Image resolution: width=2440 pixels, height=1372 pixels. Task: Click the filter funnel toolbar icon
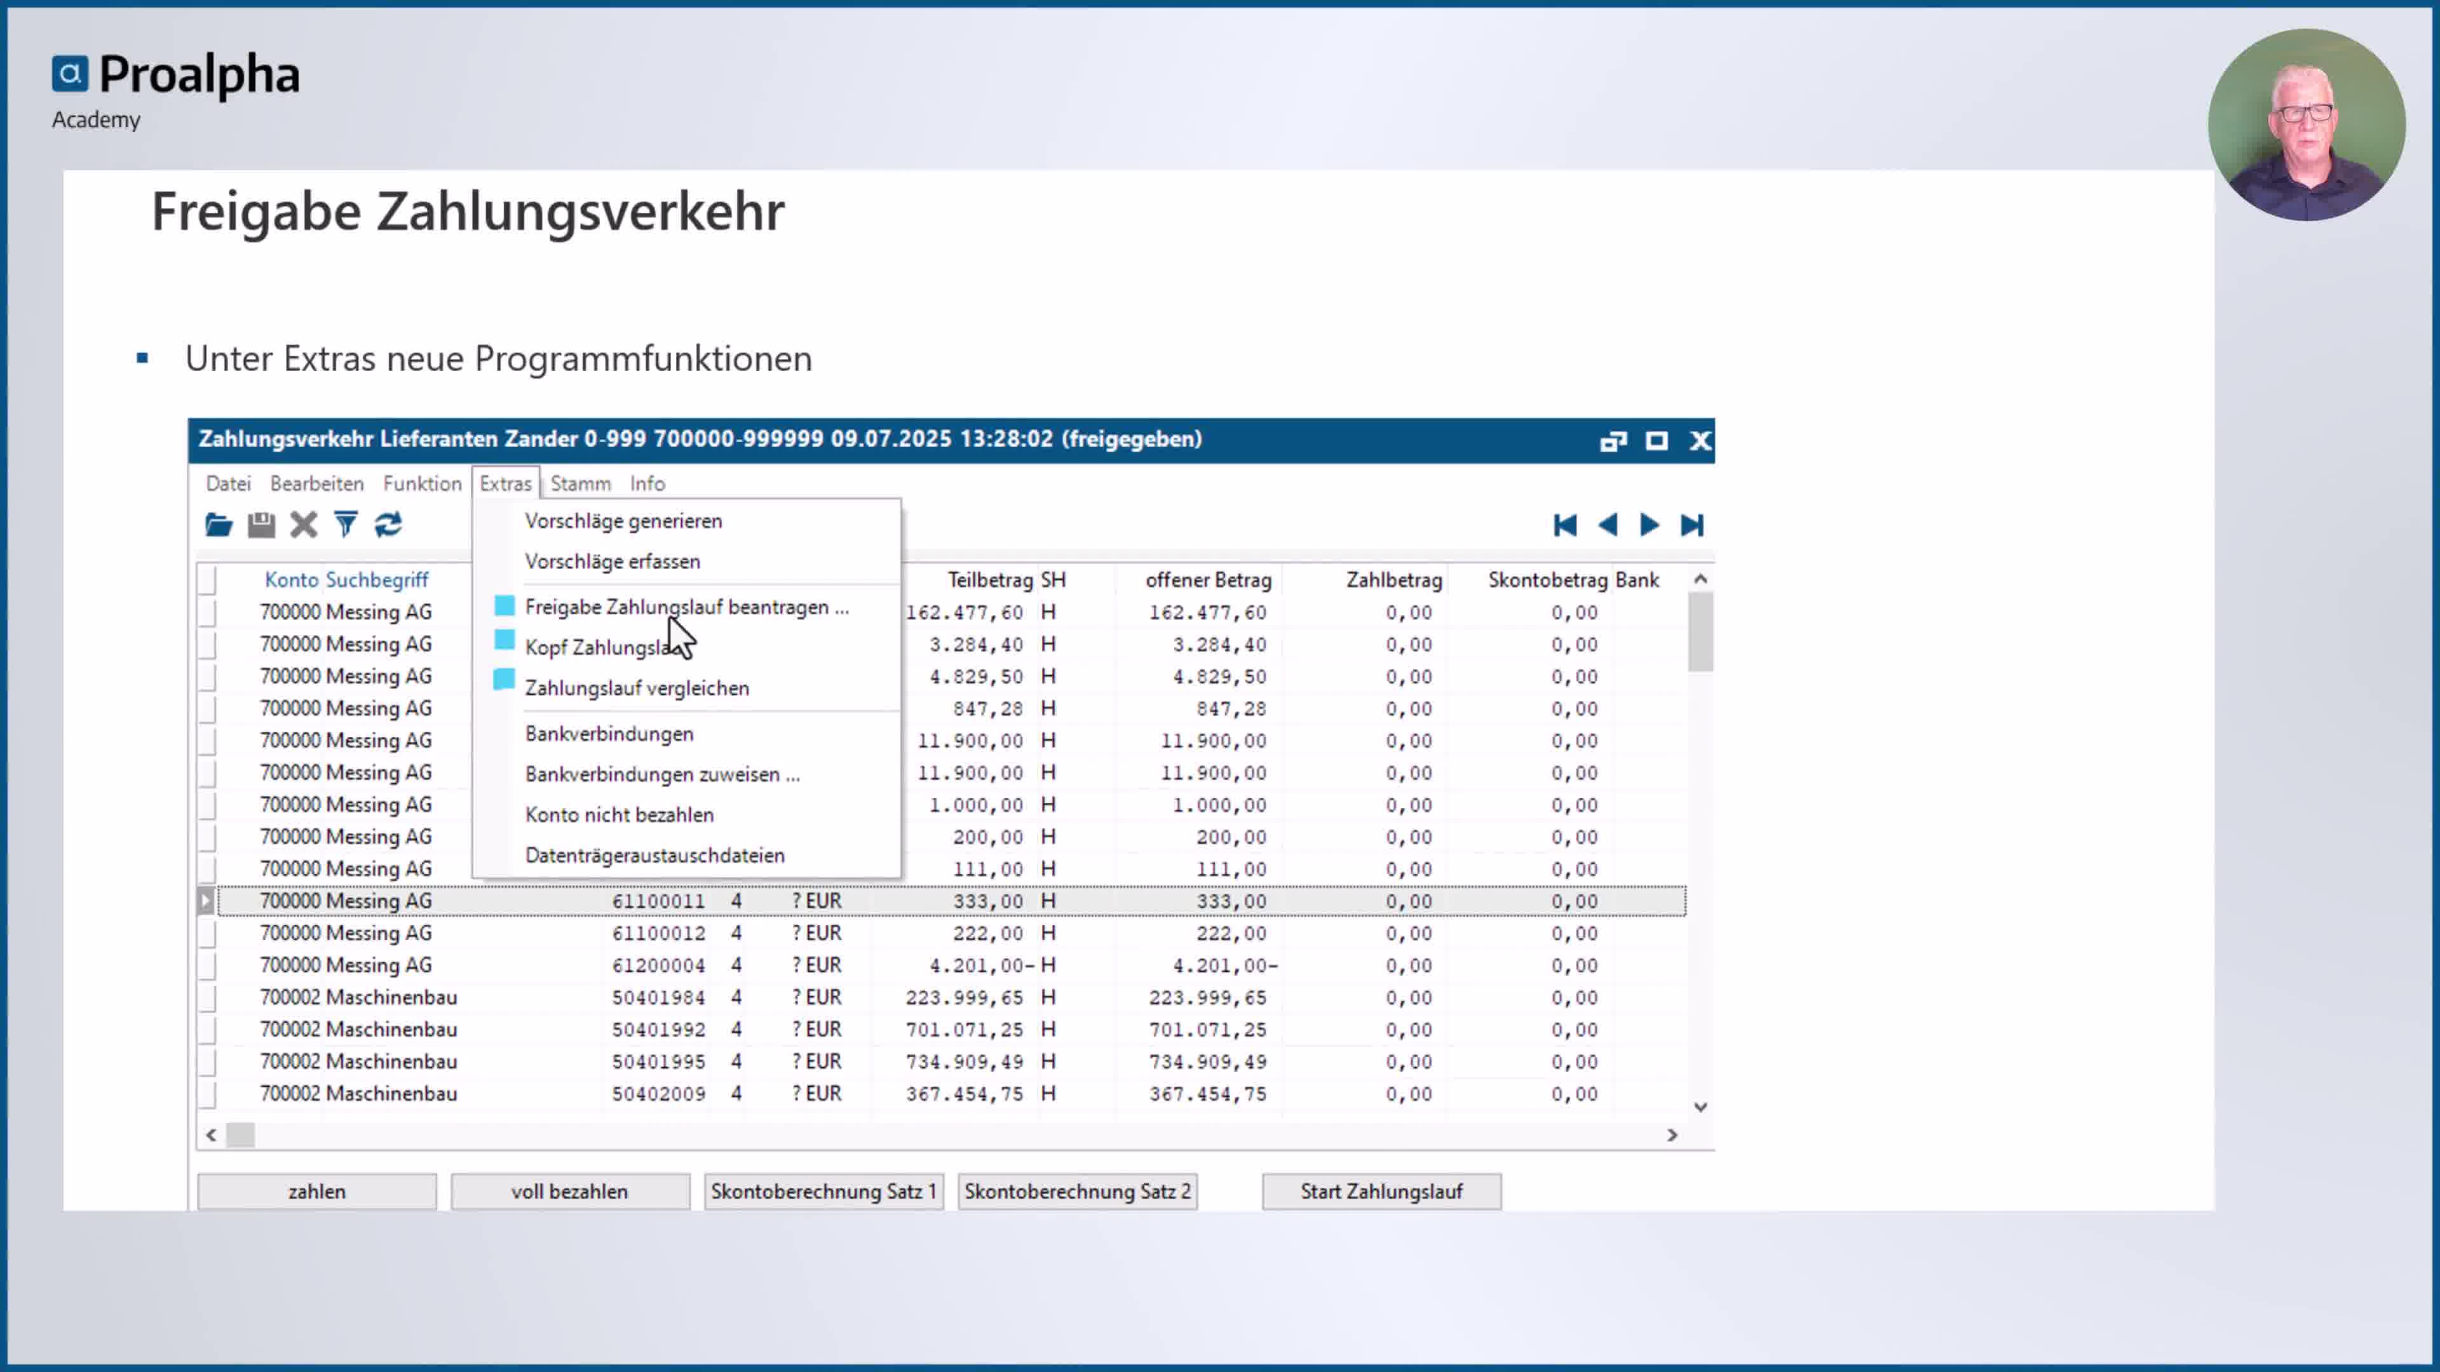coord(347,525)
